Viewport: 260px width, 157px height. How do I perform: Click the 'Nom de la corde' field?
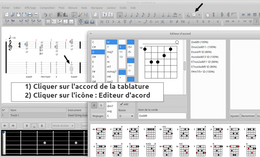[162, 116]
